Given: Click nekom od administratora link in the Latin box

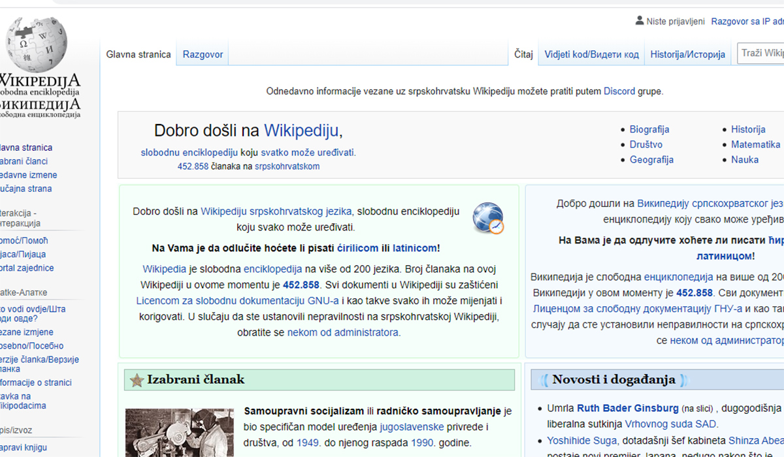Looking at the screenshot, I should (343, 332).
